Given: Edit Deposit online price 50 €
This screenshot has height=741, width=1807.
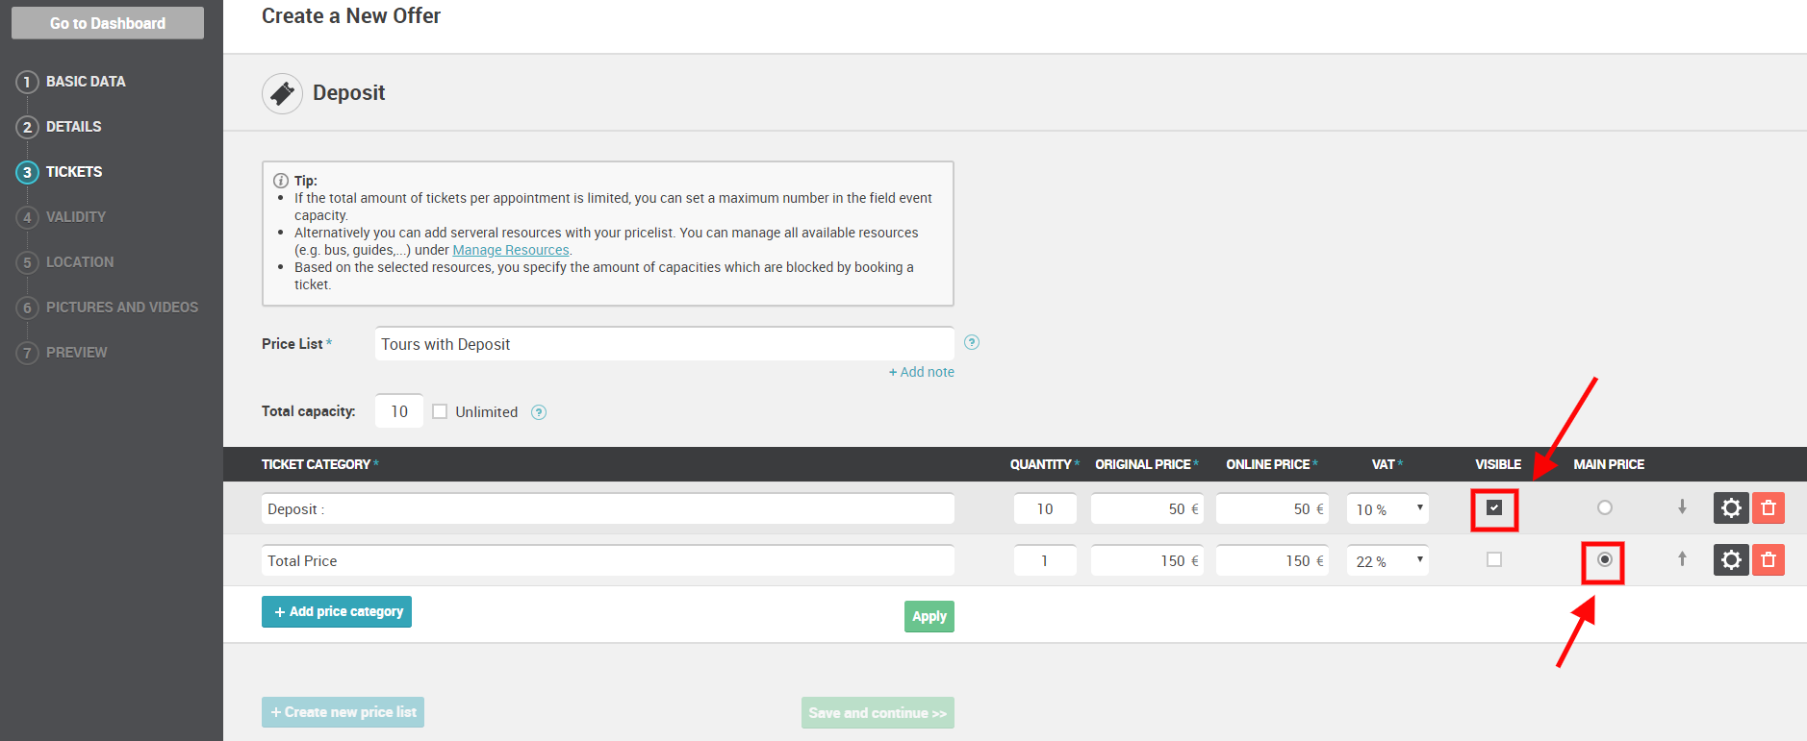Looking at the screenshot, I should pos(1272,508).
